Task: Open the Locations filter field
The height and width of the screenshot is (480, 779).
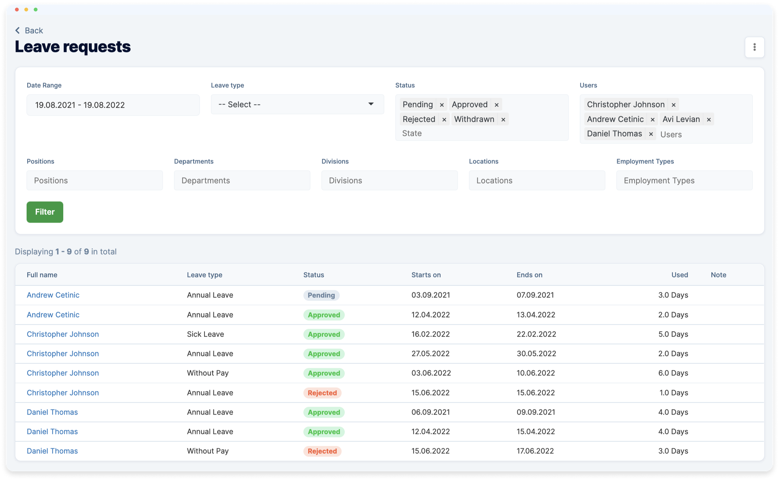Action: (537, 180)
